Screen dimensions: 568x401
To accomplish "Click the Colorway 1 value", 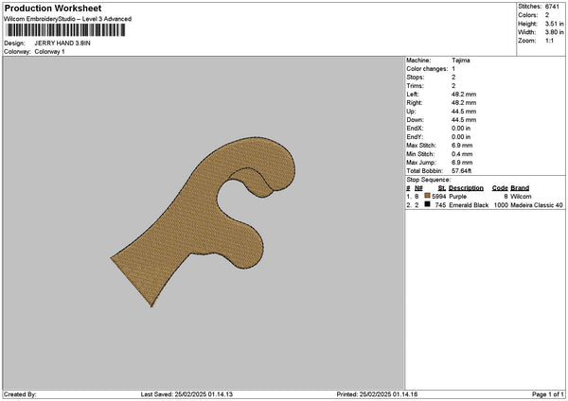I will tap(51, 51).
